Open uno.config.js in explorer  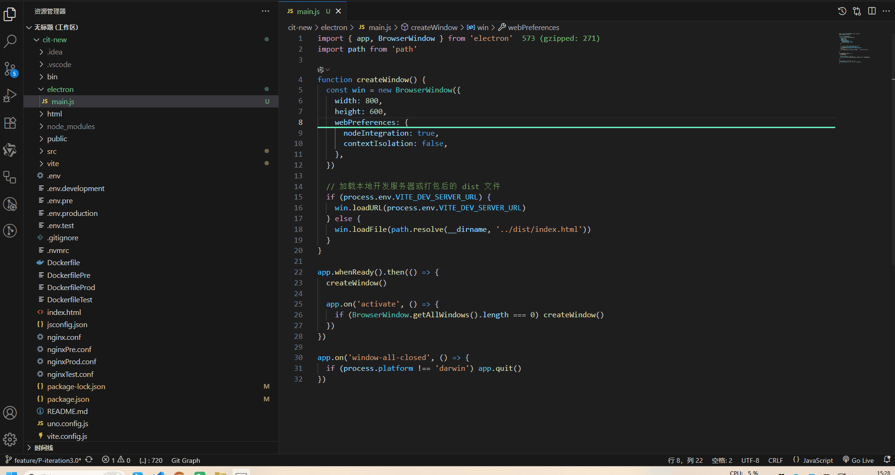coord(151,423)
